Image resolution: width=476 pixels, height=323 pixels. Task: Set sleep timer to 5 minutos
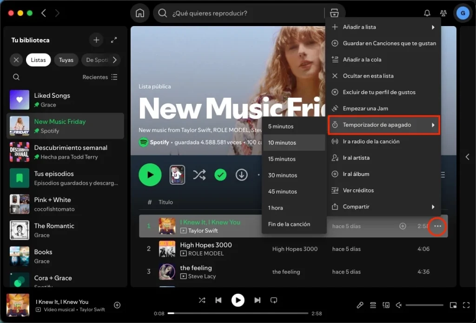click(x=294, y=127)
